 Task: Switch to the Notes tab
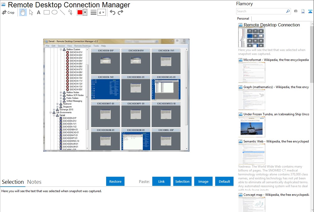(x=34, y=182)
